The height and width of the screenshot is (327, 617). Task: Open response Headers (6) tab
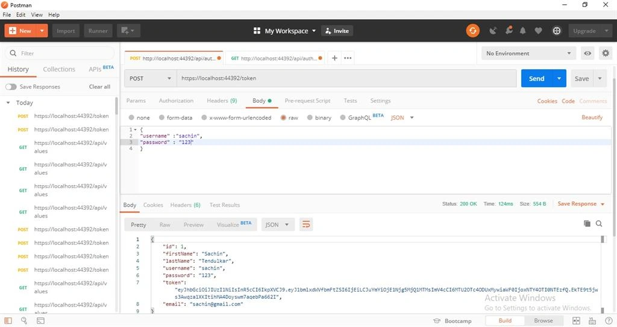pos(186,205)
